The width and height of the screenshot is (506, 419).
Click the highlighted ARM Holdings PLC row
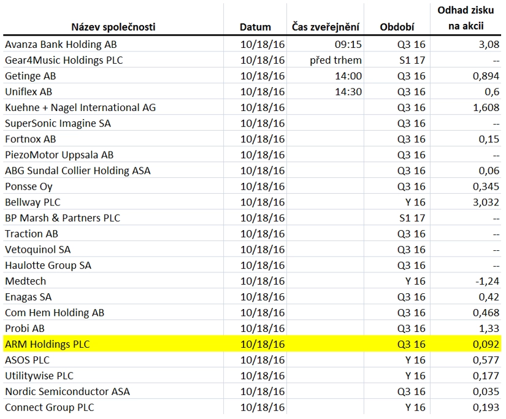coord(252,344)
